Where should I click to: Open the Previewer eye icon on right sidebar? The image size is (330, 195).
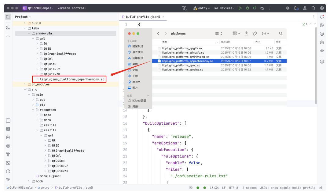click(322, 51)
